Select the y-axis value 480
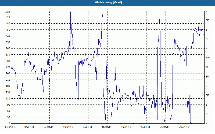This screenshot has height=134, width=215. [8, 24]
